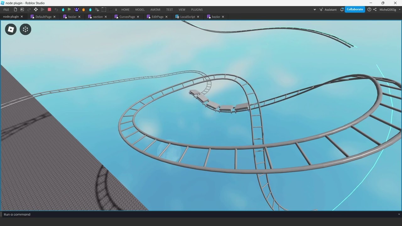Open the FILE menu
The height and width of the screenshot is (226, 402).
(6, 9)
